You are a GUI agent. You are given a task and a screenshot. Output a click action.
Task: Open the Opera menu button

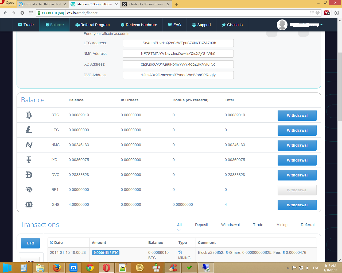click(7, 3)
